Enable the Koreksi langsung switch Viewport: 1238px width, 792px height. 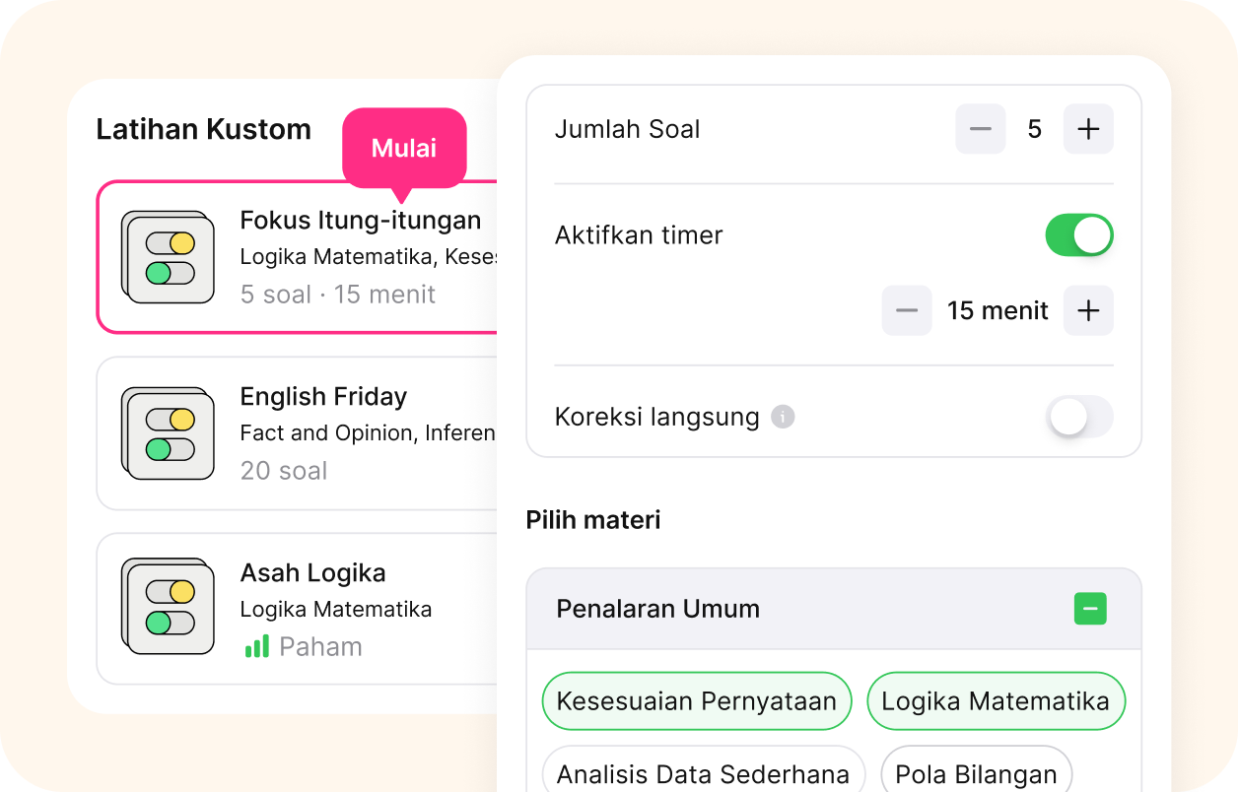coord(1078,417)
